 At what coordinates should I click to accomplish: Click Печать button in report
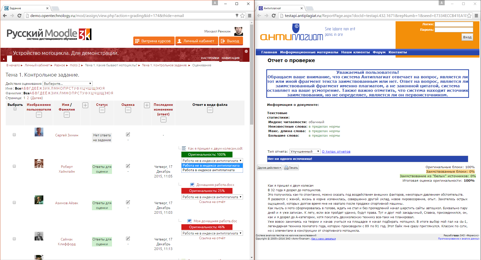pyautogui.click(x=291, y=168)
